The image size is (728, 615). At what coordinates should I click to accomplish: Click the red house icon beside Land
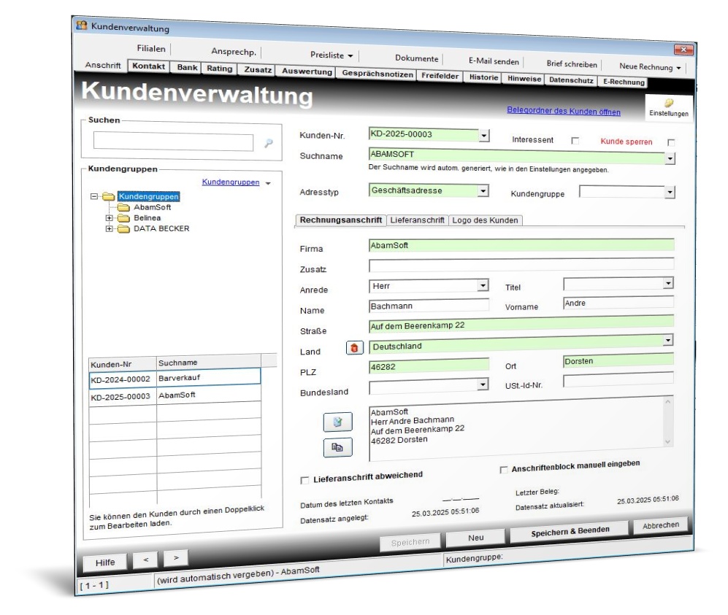click(354, 348)
